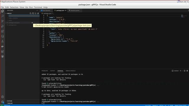189x106 pixels.
Task: Create a new folder in GRPCJS
Action: [33, 13]
